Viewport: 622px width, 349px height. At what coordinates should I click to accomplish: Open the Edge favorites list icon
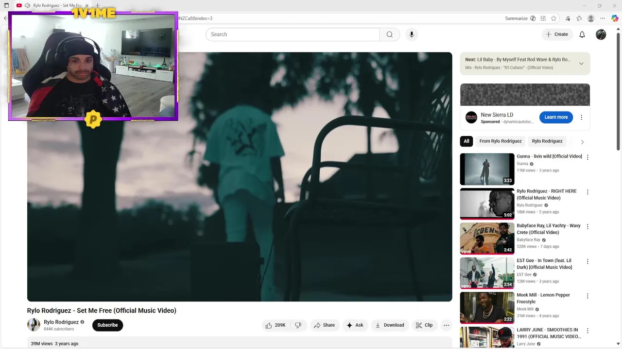(x=579, y=18)
